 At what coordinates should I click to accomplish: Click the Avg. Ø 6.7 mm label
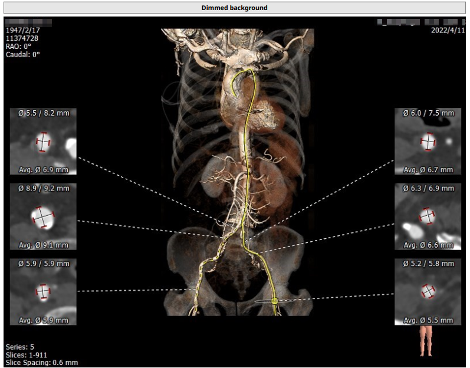[x=428, y=170]
